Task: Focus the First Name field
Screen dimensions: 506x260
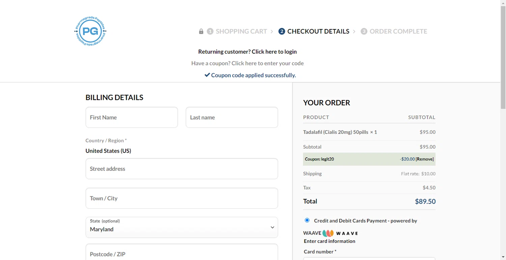Action: pyautogui.click(x=132, y=118)
